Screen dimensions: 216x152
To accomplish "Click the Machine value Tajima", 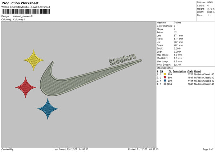I will tap(177, 23).
